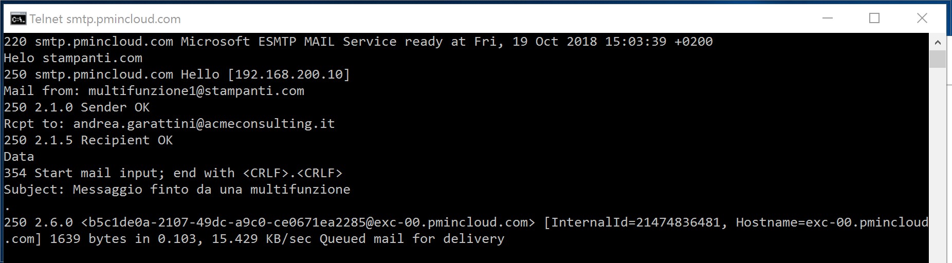
Task: Click the 'Subject: Messaggio finto' line
Action: coord(177,190)
